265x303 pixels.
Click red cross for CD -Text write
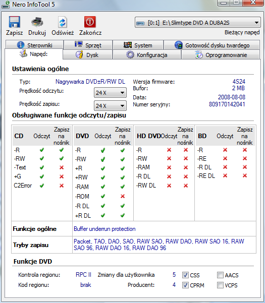pyautogui.click(x=62, y=167)
